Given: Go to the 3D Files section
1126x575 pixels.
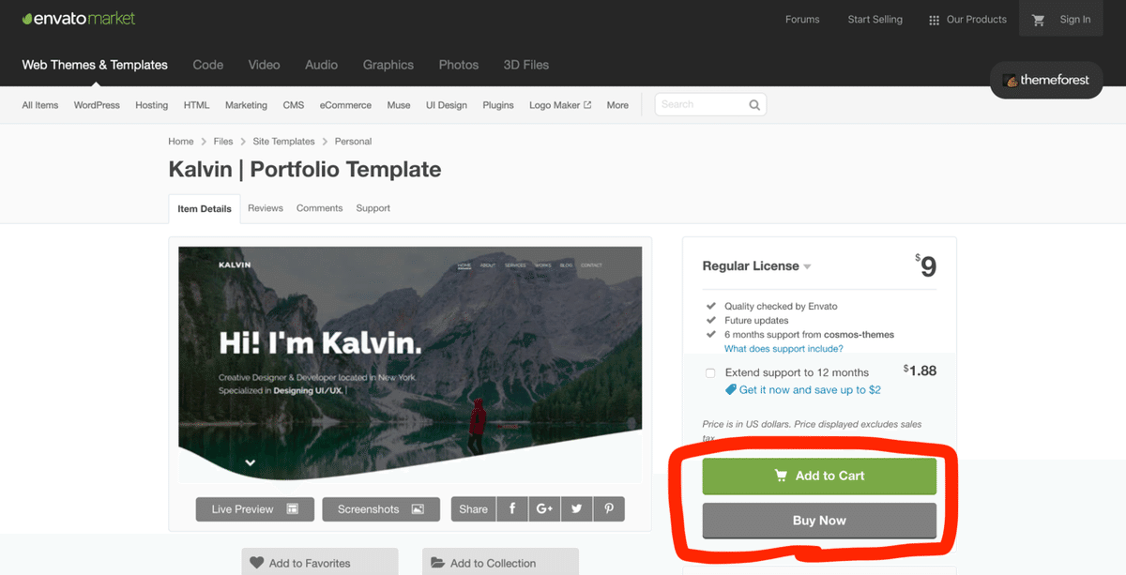Looking at the screenshot, I should [x=526, y=65].
